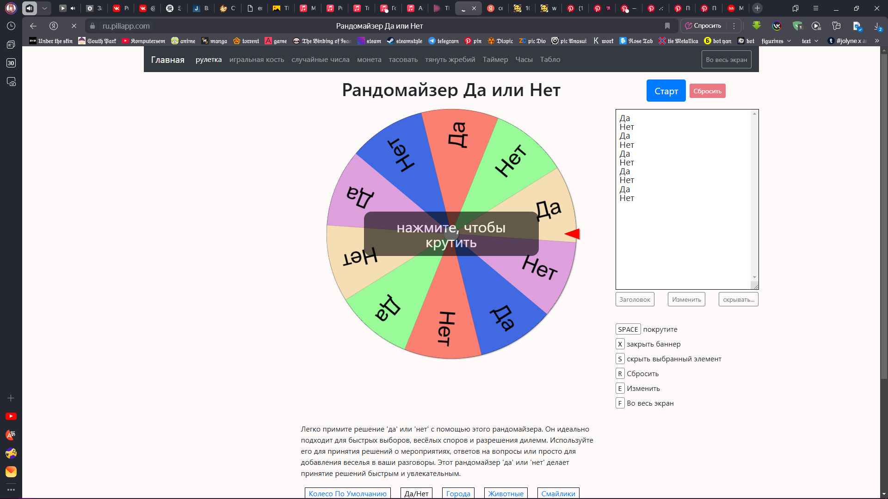Toggle fullscreen with 'Во весь экран' button
The height and width of the screenshot is (499, 888).
tap(726, 60)
